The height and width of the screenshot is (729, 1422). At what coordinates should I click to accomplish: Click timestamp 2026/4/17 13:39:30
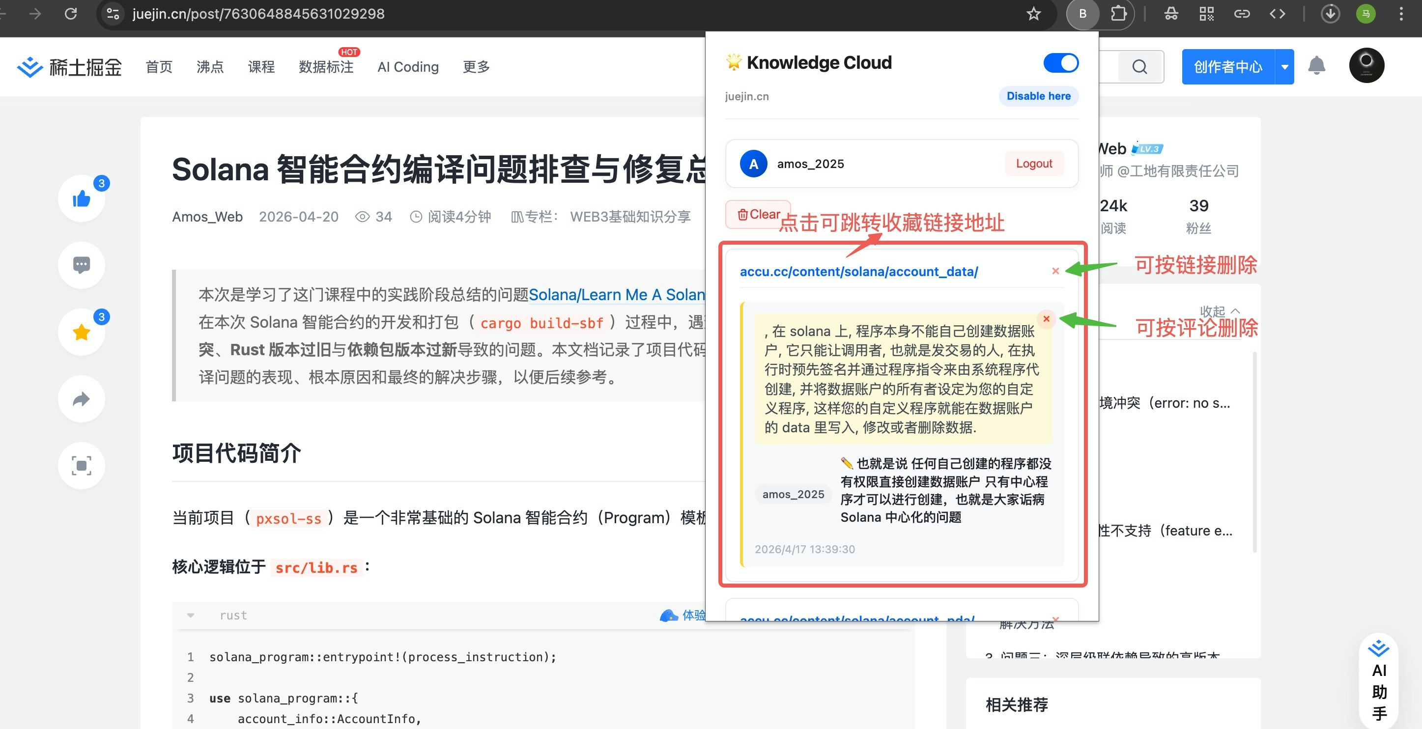[805, 549]
